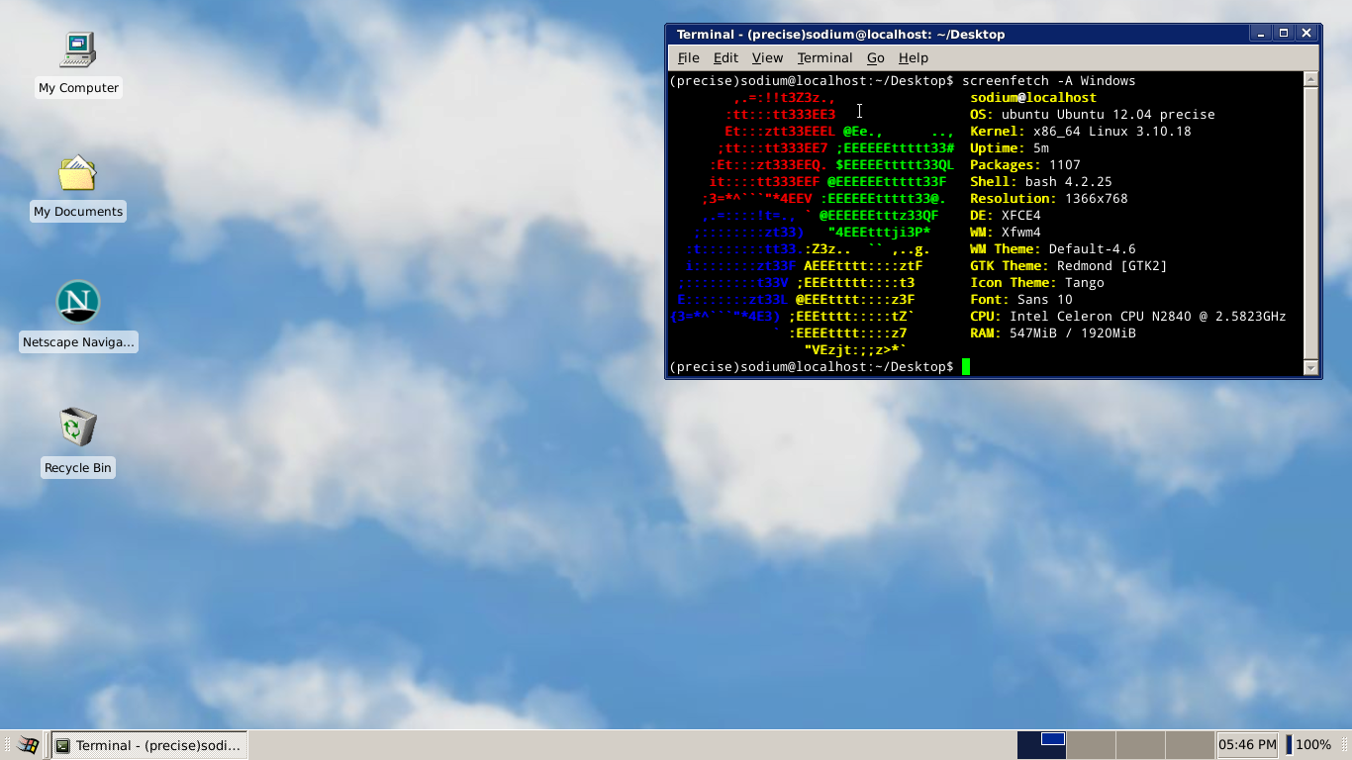
Task: Select the My Documents folder icon
Action: pos(77,174)
